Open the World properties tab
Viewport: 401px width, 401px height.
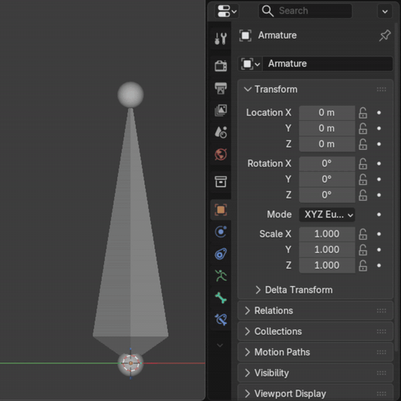click(x=221, y=154)
